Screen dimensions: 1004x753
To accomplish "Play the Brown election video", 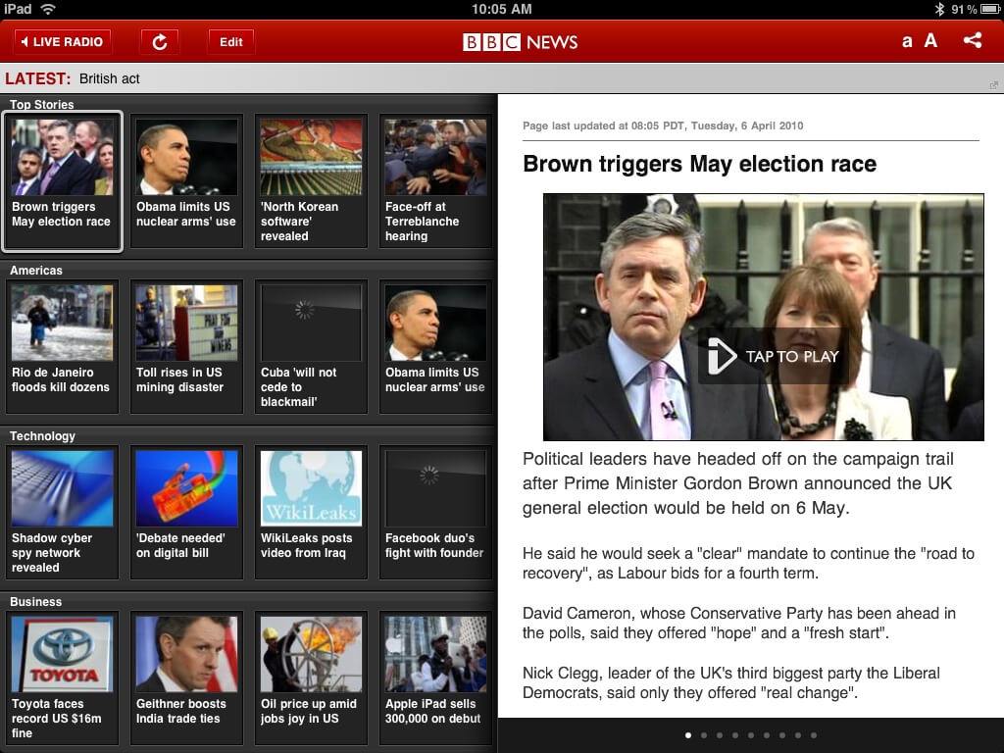I will 774,357.
